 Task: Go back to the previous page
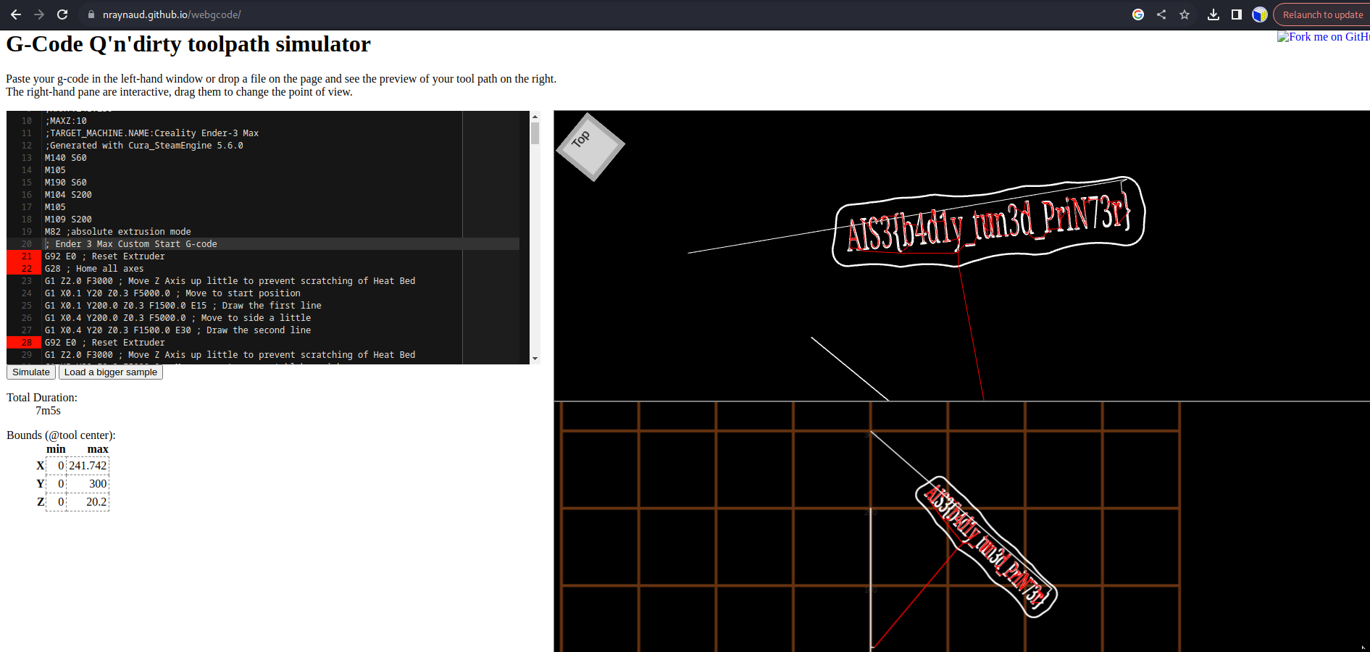tap(16, 14)
